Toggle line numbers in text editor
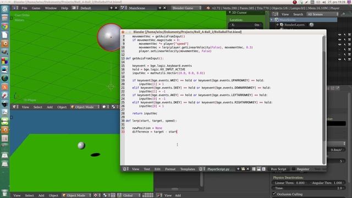 [254, 169]
